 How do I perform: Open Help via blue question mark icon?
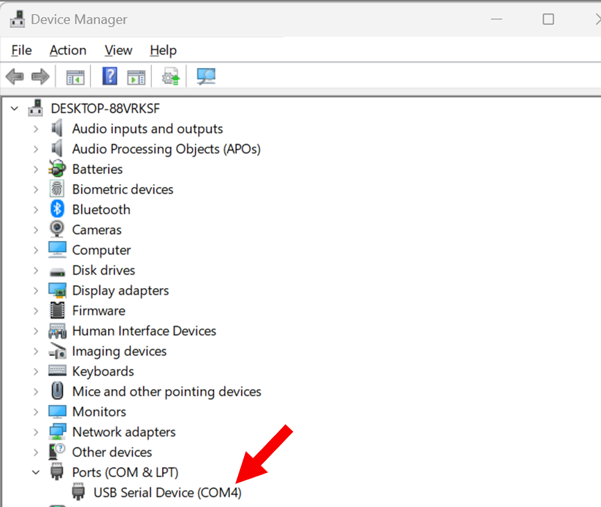click(x=110, y=77)
